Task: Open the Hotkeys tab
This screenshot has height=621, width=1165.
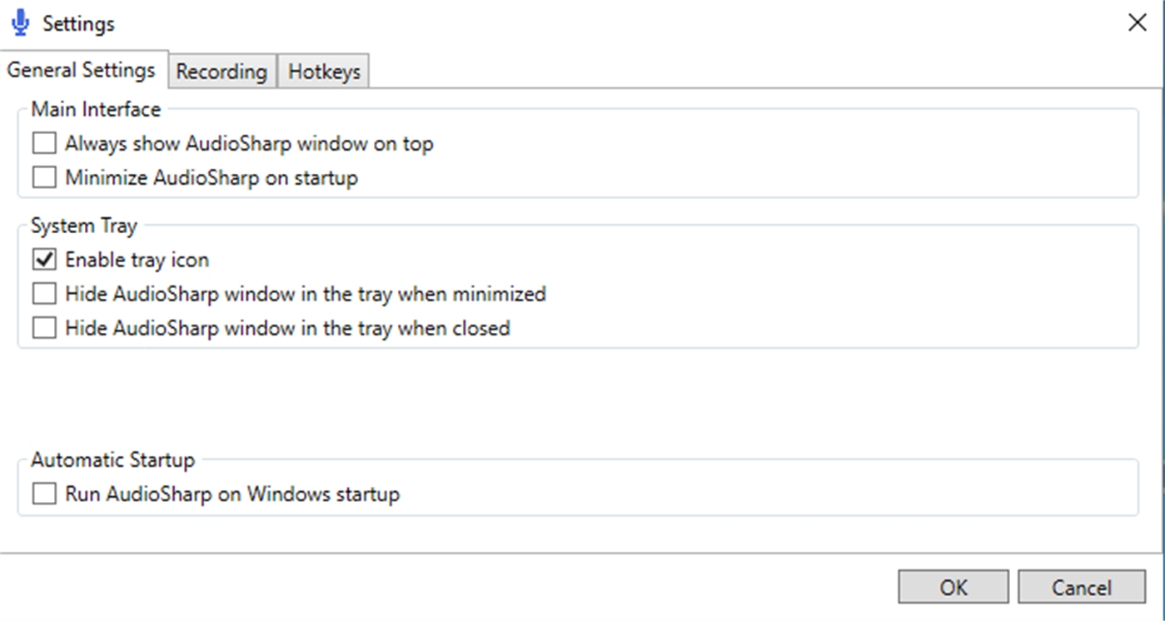Action: 324,72
